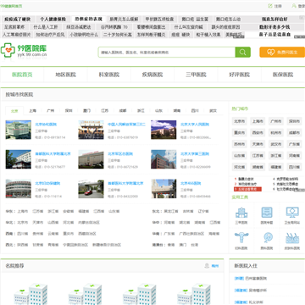
Task: Open the 科室医院 navigation menu item
Action: tap(109, 75)
